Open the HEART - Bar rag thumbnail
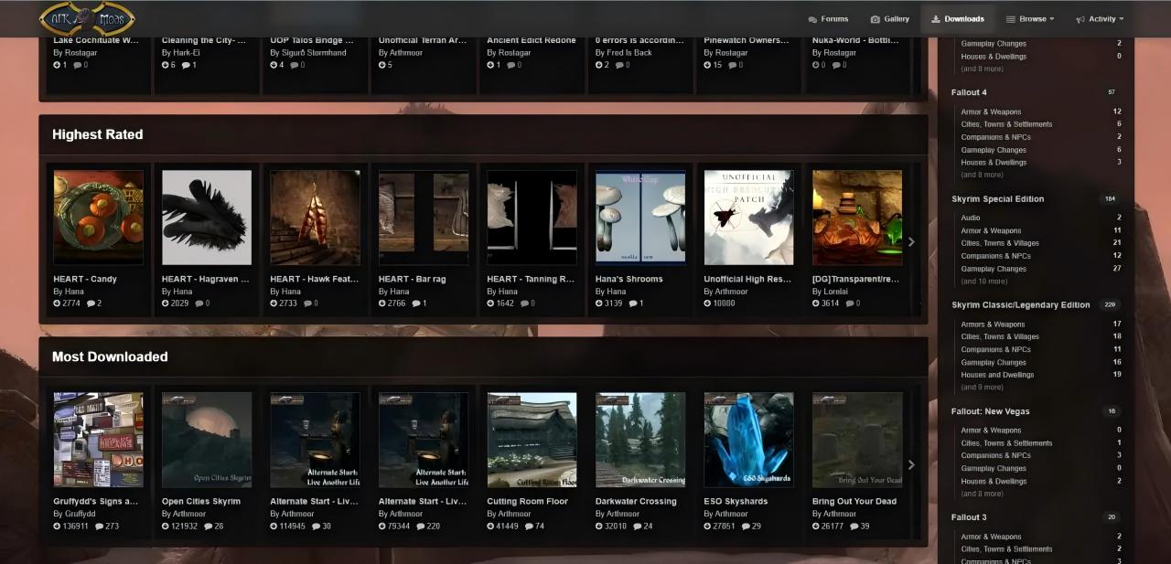Screen dimensions: 1171x564 click(424, 218)
